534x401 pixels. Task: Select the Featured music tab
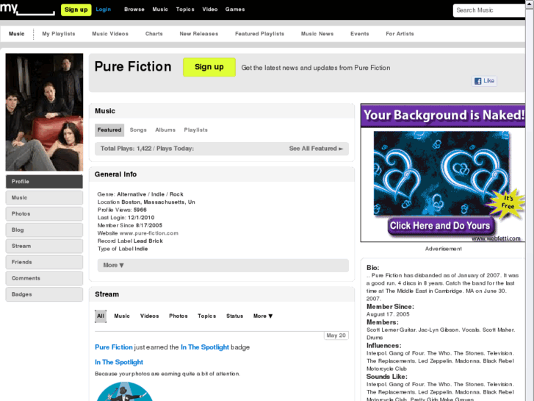(x=109, y=130)
